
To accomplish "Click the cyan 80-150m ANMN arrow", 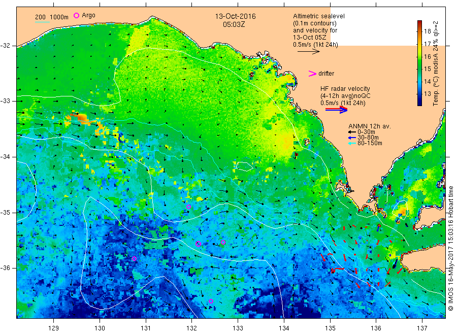I will click(352, 143).
